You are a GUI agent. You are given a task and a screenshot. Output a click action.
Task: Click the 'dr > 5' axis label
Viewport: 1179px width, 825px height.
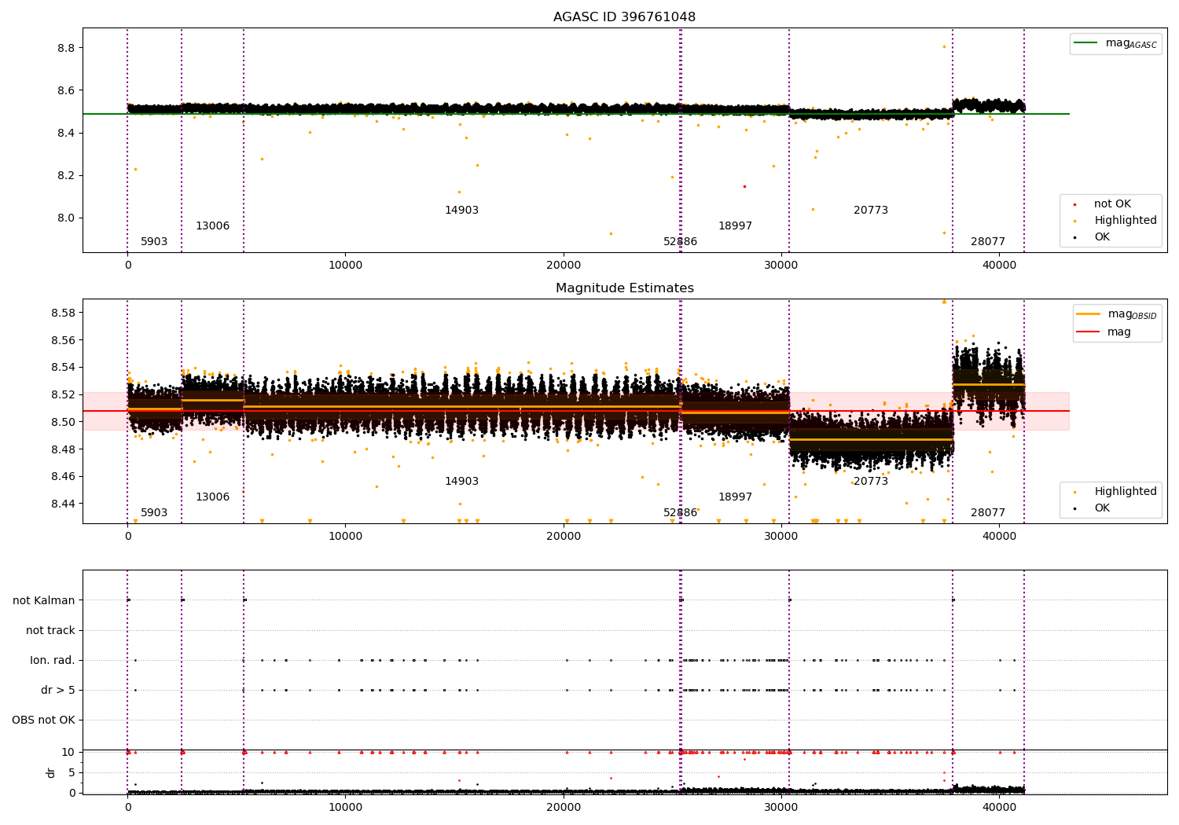58,690
